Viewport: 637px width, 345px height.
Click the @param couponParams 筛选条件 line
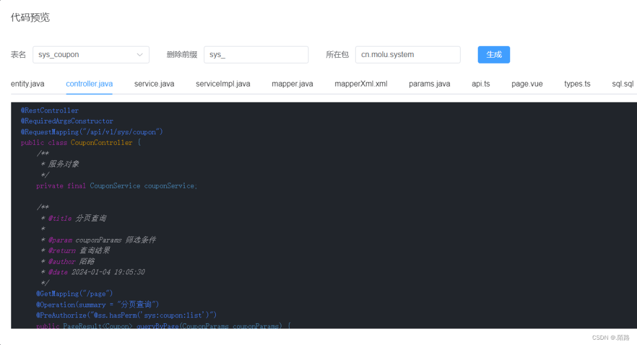point(98,240)
